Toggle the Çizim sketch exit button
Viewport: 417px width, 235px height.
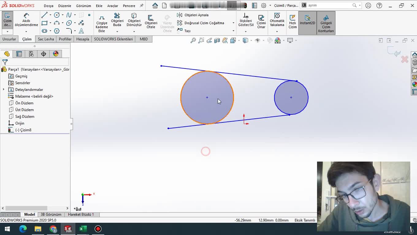click(x=7, y=20)
